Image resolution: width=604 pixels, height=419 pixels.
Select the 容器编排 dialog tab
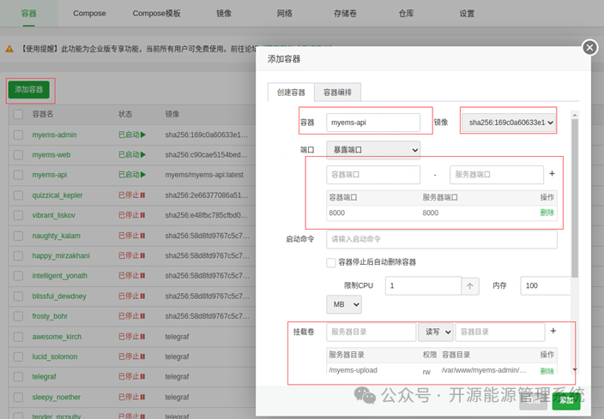click(337, 93)
